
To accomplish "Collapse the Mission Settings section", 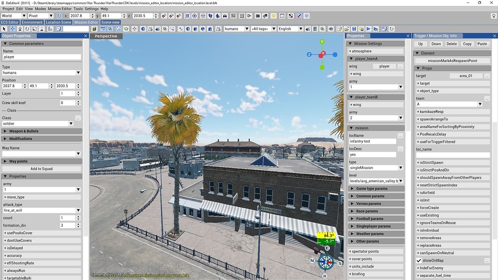I will [376, 43].
